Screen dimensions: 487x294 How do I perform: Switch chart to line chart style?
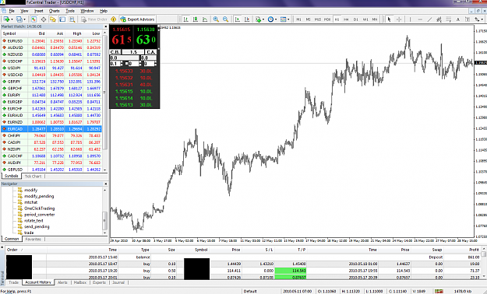(x=205, y=19)
